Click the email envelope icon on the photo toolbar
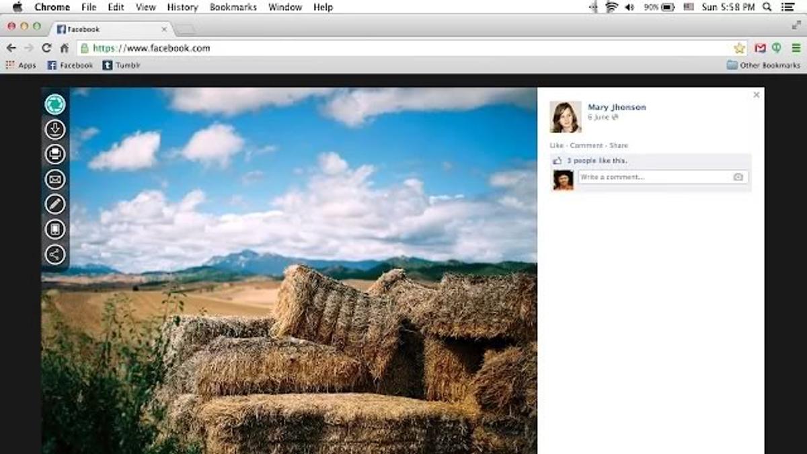807x454 pixels. pos(55,180)
